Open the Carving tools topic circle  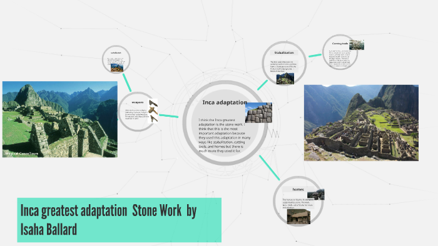pyautogui.click(x=340, y=52)
